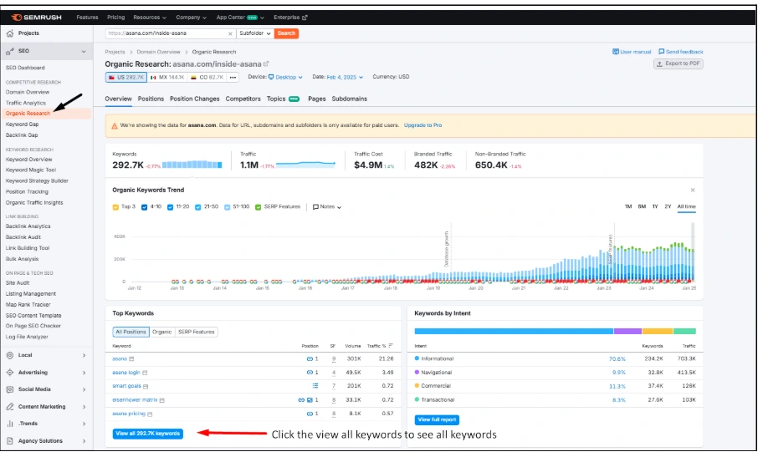
Task: Click the Trends bar chart icon
Action: click(x=10, y=424)
